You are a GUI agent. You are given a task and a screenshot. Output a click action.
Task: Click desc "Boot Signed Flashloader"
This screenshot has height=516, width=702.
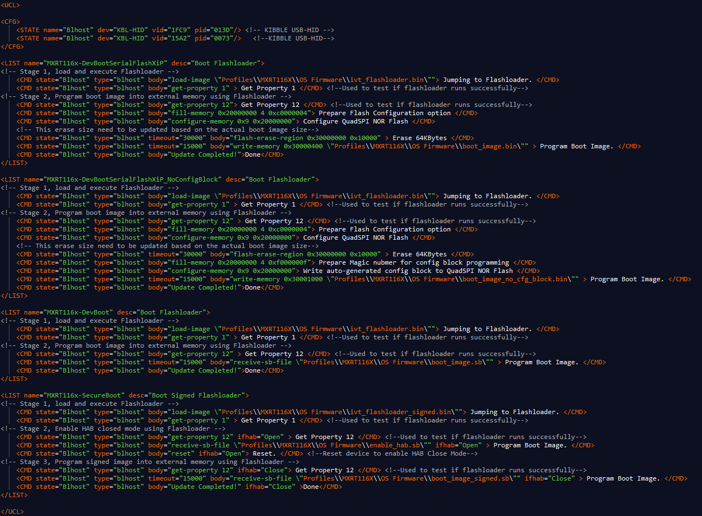pyautogui.click(x=197, y=395)
